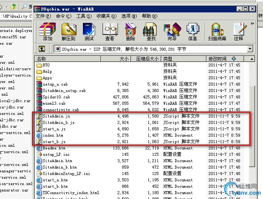Screen dimensions: 263x199
Task: Click the 564,579 packed size of msxml3.cab
Action: pyautogui.click(x=151, y=103)
